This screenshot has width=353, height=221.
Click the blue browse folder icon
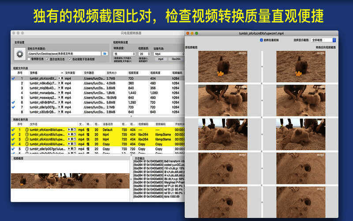click(105, 53)
